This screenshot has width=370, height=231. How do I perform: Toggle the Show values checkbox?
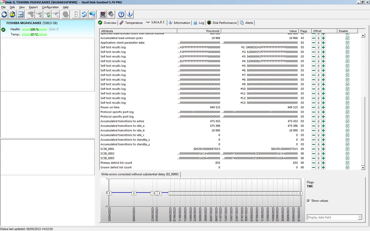click(308, 201)
